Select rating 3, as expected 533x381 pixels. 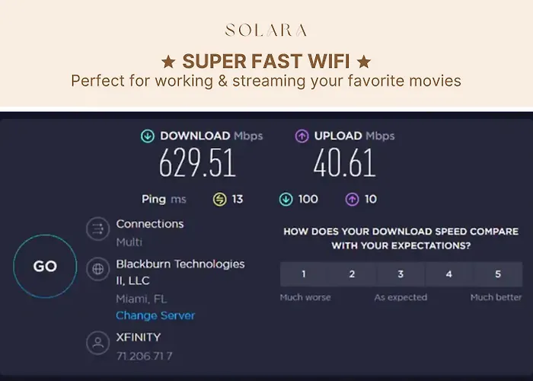[401, 274]
